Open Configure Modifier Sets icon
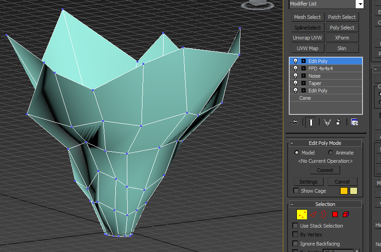This screenshot has height=252, width=381. (x=354, y=122)
